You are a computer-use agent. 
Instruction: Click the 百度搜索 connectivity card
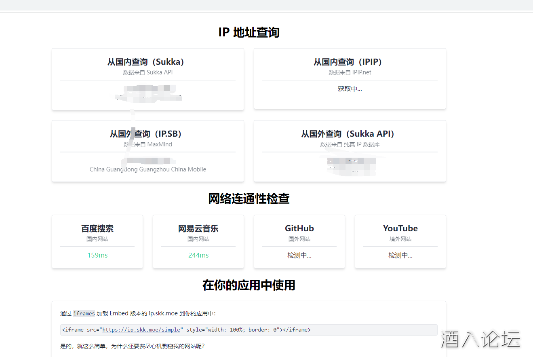pyautogui.click(x=97, y=241)
